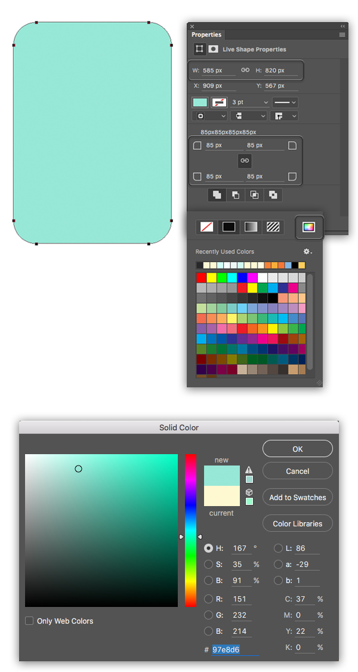Screen dimensions: 358x672
Task: Open the stroke line join dropdown
Action: [284, 116]
